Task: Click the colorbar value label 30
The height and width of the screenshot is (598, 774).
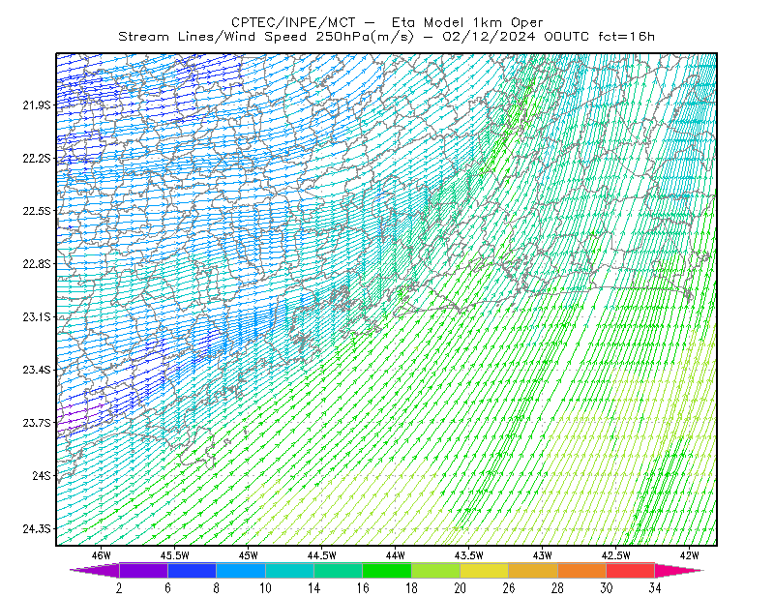Action: coord(607,588)
